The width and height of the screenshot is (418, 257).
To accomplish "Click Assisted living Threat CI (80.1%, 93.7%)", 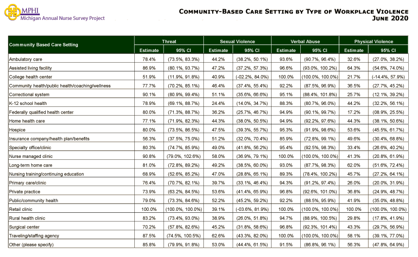I will 183,68.
